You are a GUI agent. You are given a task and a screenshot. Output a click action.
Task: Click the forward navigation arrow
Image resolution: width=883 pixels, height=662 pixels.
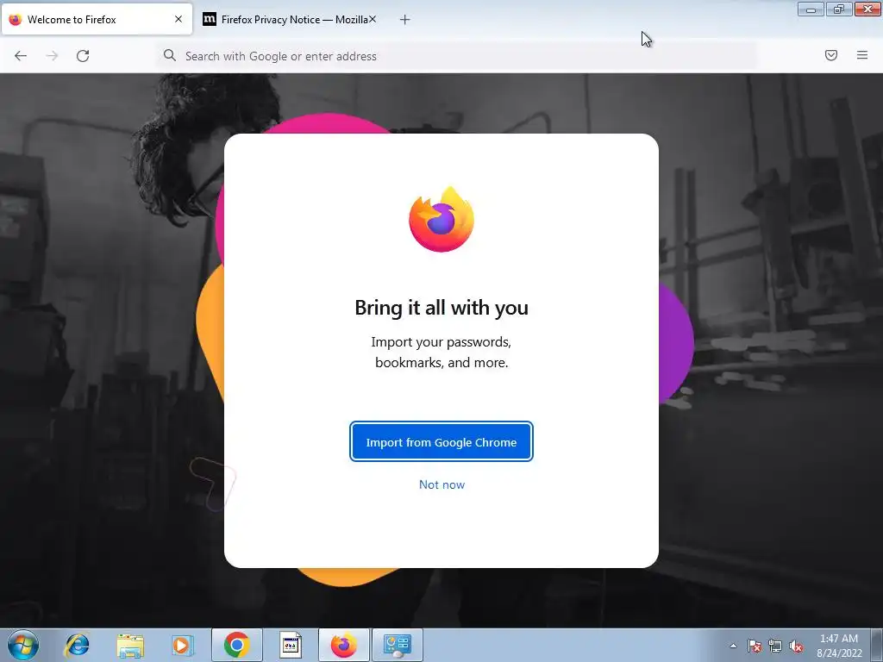point(52,56)
